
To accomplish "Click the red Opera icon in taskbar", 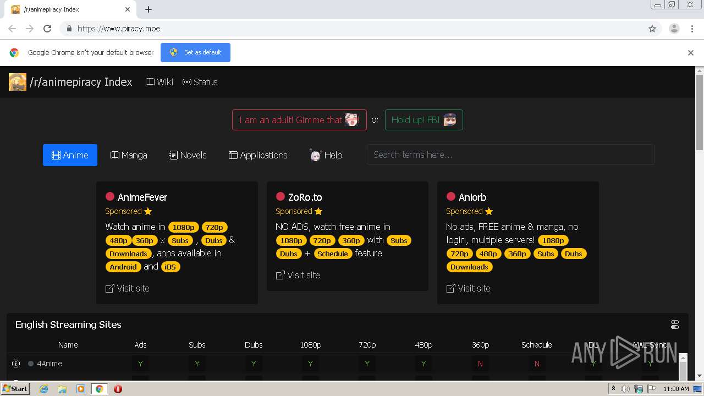I will 118,389.
